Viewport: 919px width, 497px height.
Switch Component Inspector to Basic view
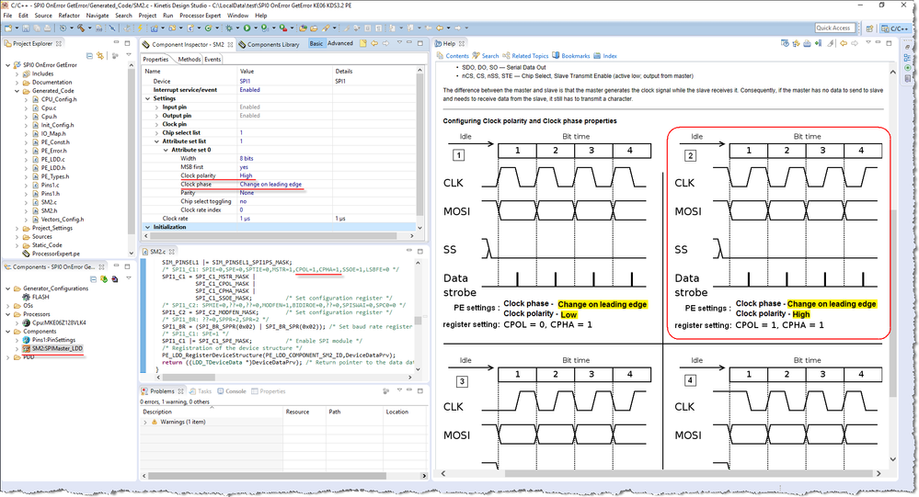point(316,43)
